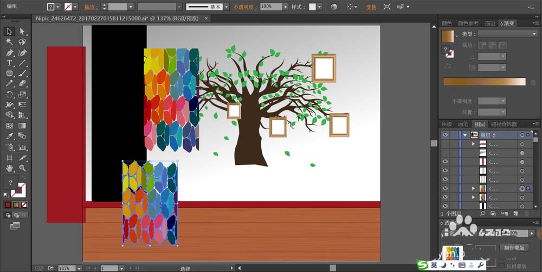Viewport: 542px width, 272px height.
Task: Open the 基本 brush definition dropdown
Action: [x=226, y=7]
